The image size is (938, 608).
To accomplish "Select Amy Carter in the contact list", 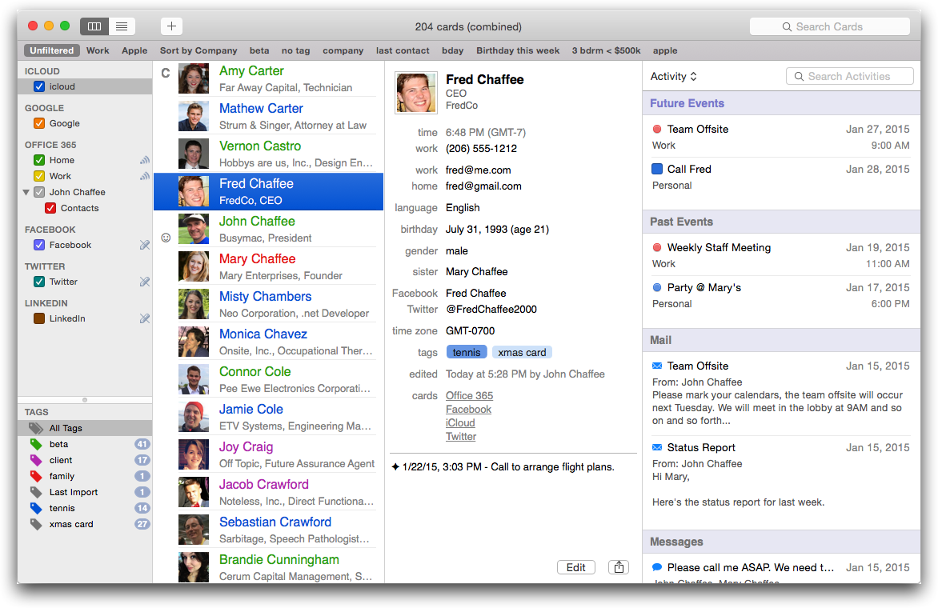I will [x=269, y=79].
